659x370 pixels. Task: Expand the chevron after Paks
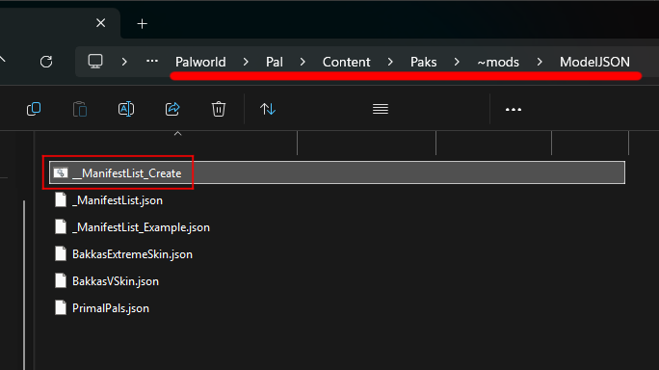click(x=457, y=62)
